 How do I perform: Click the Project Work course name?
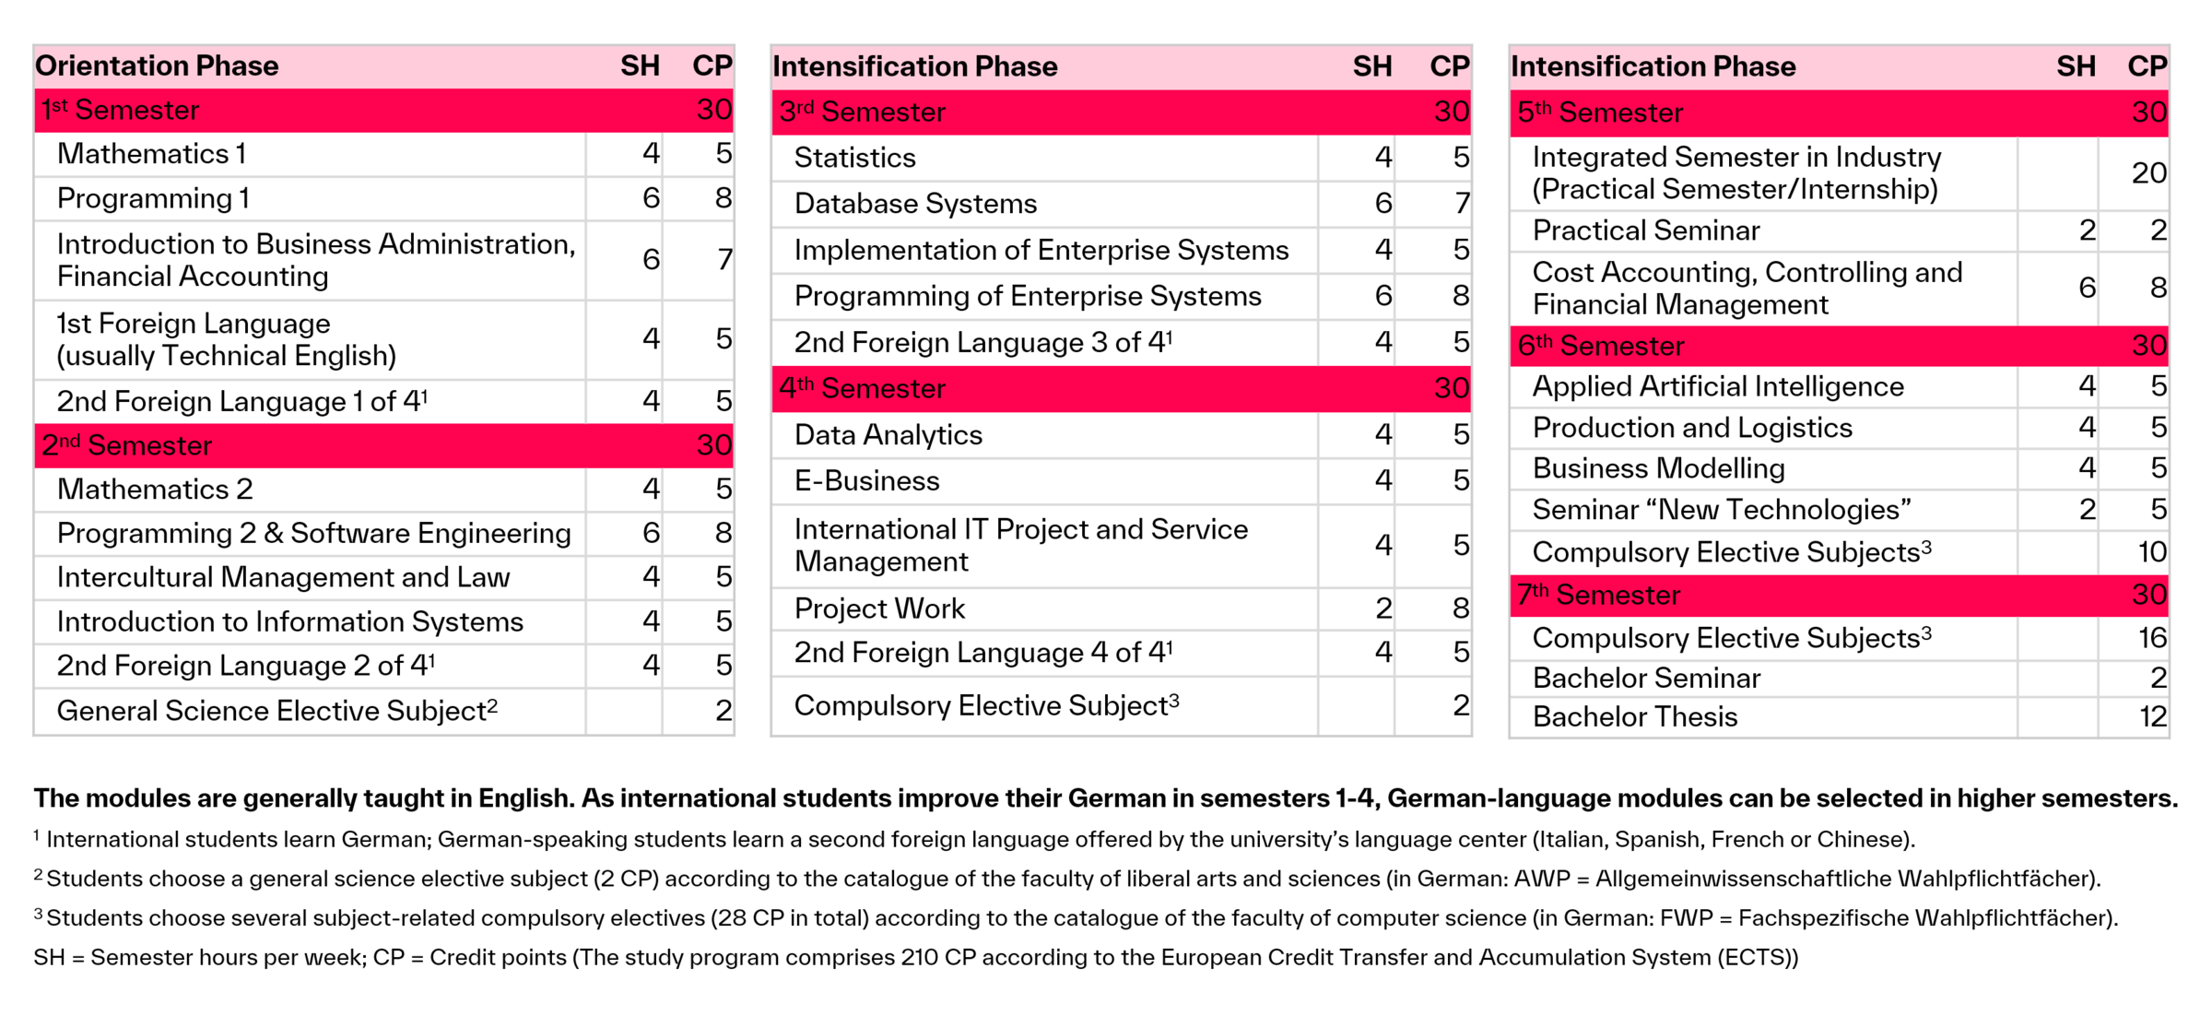pyautogui.click(x=879, y=608)
